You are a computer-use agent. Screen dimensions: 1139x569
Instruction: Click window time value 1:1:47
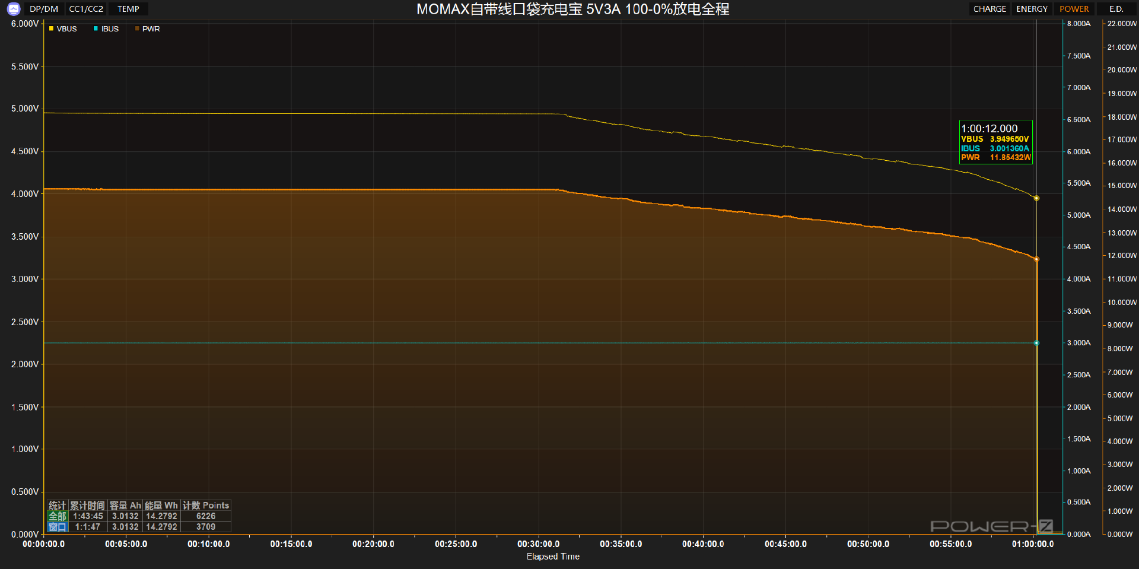88,527
